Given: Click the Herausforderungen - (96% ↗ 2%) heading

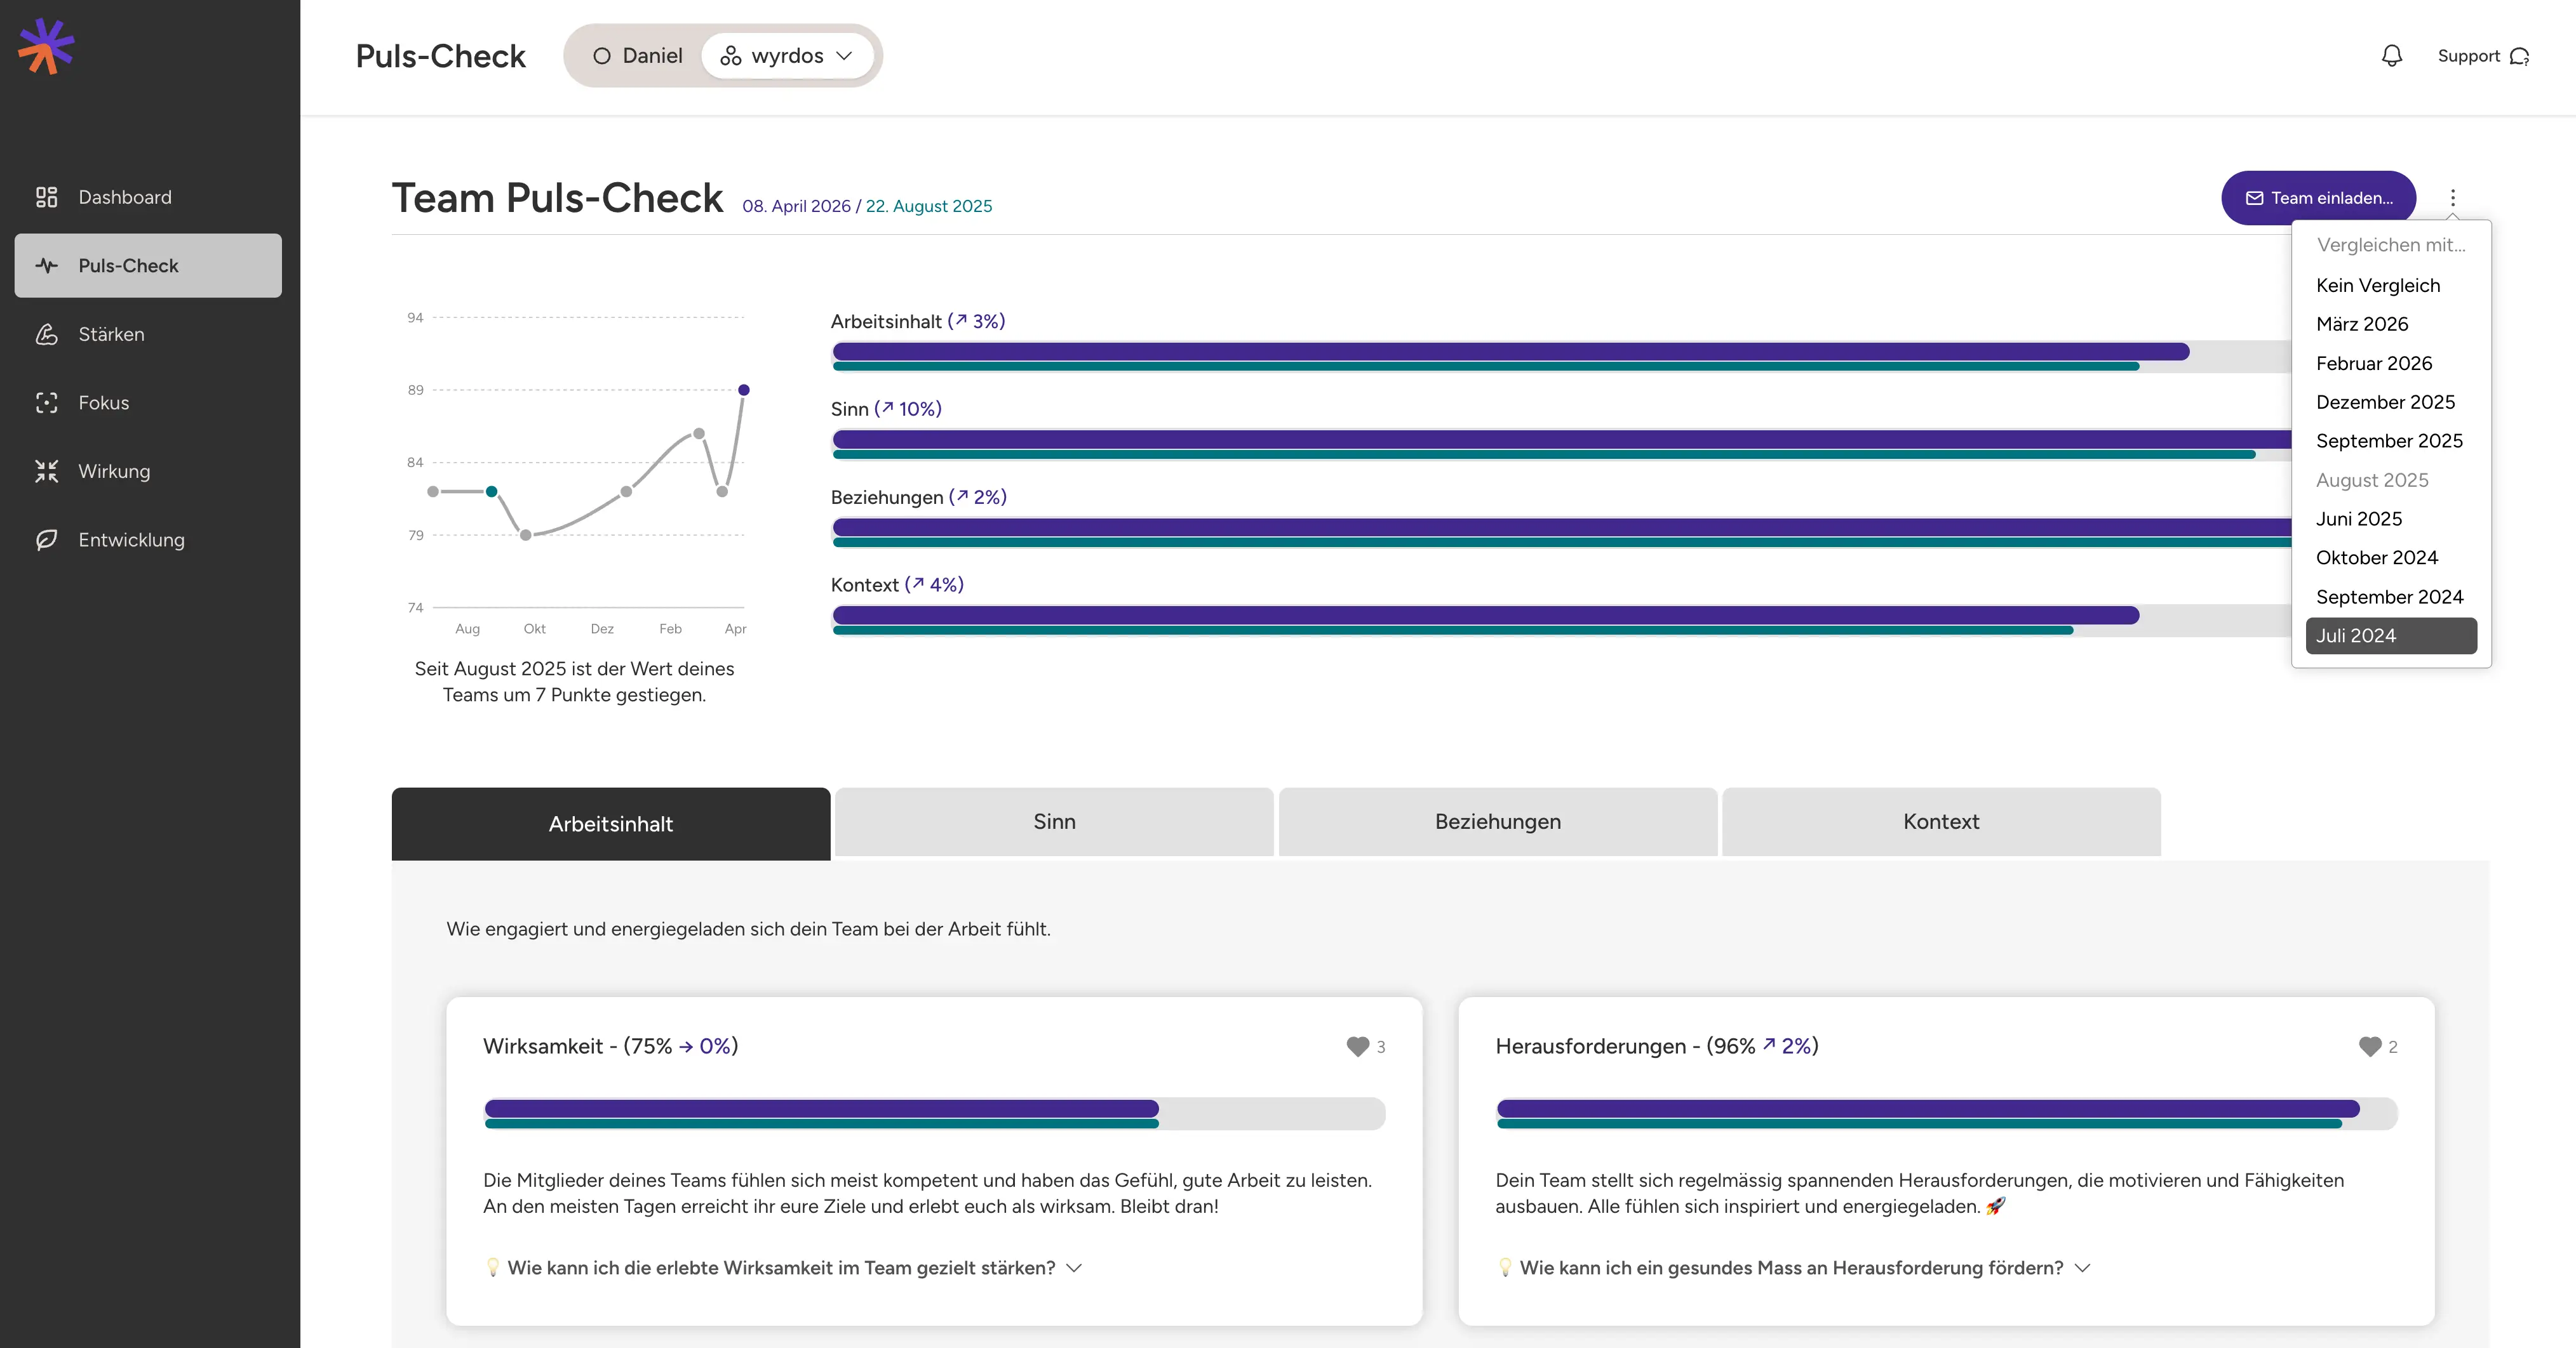Looking at the screenshot, I should 1657,1047.
